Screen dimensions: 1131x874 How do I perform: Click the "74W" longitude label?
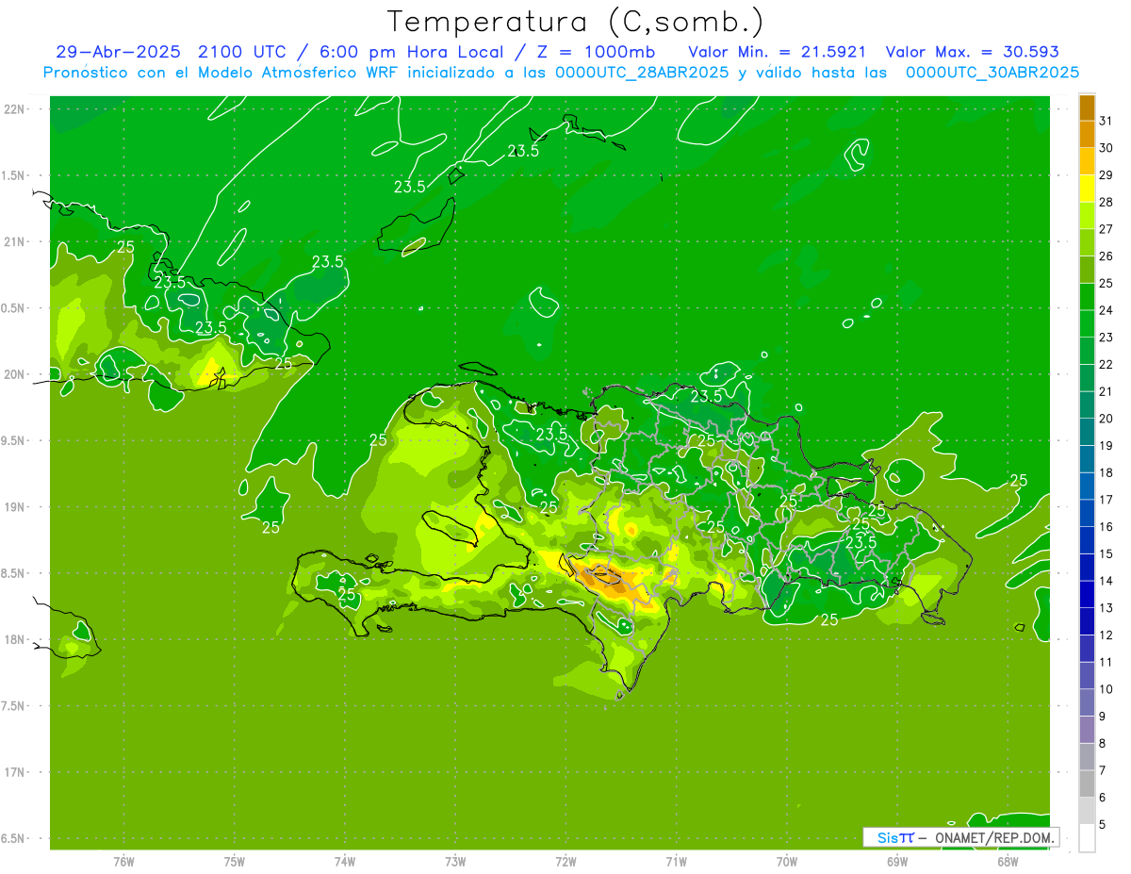pyautogui.click(x=345, y=862)
